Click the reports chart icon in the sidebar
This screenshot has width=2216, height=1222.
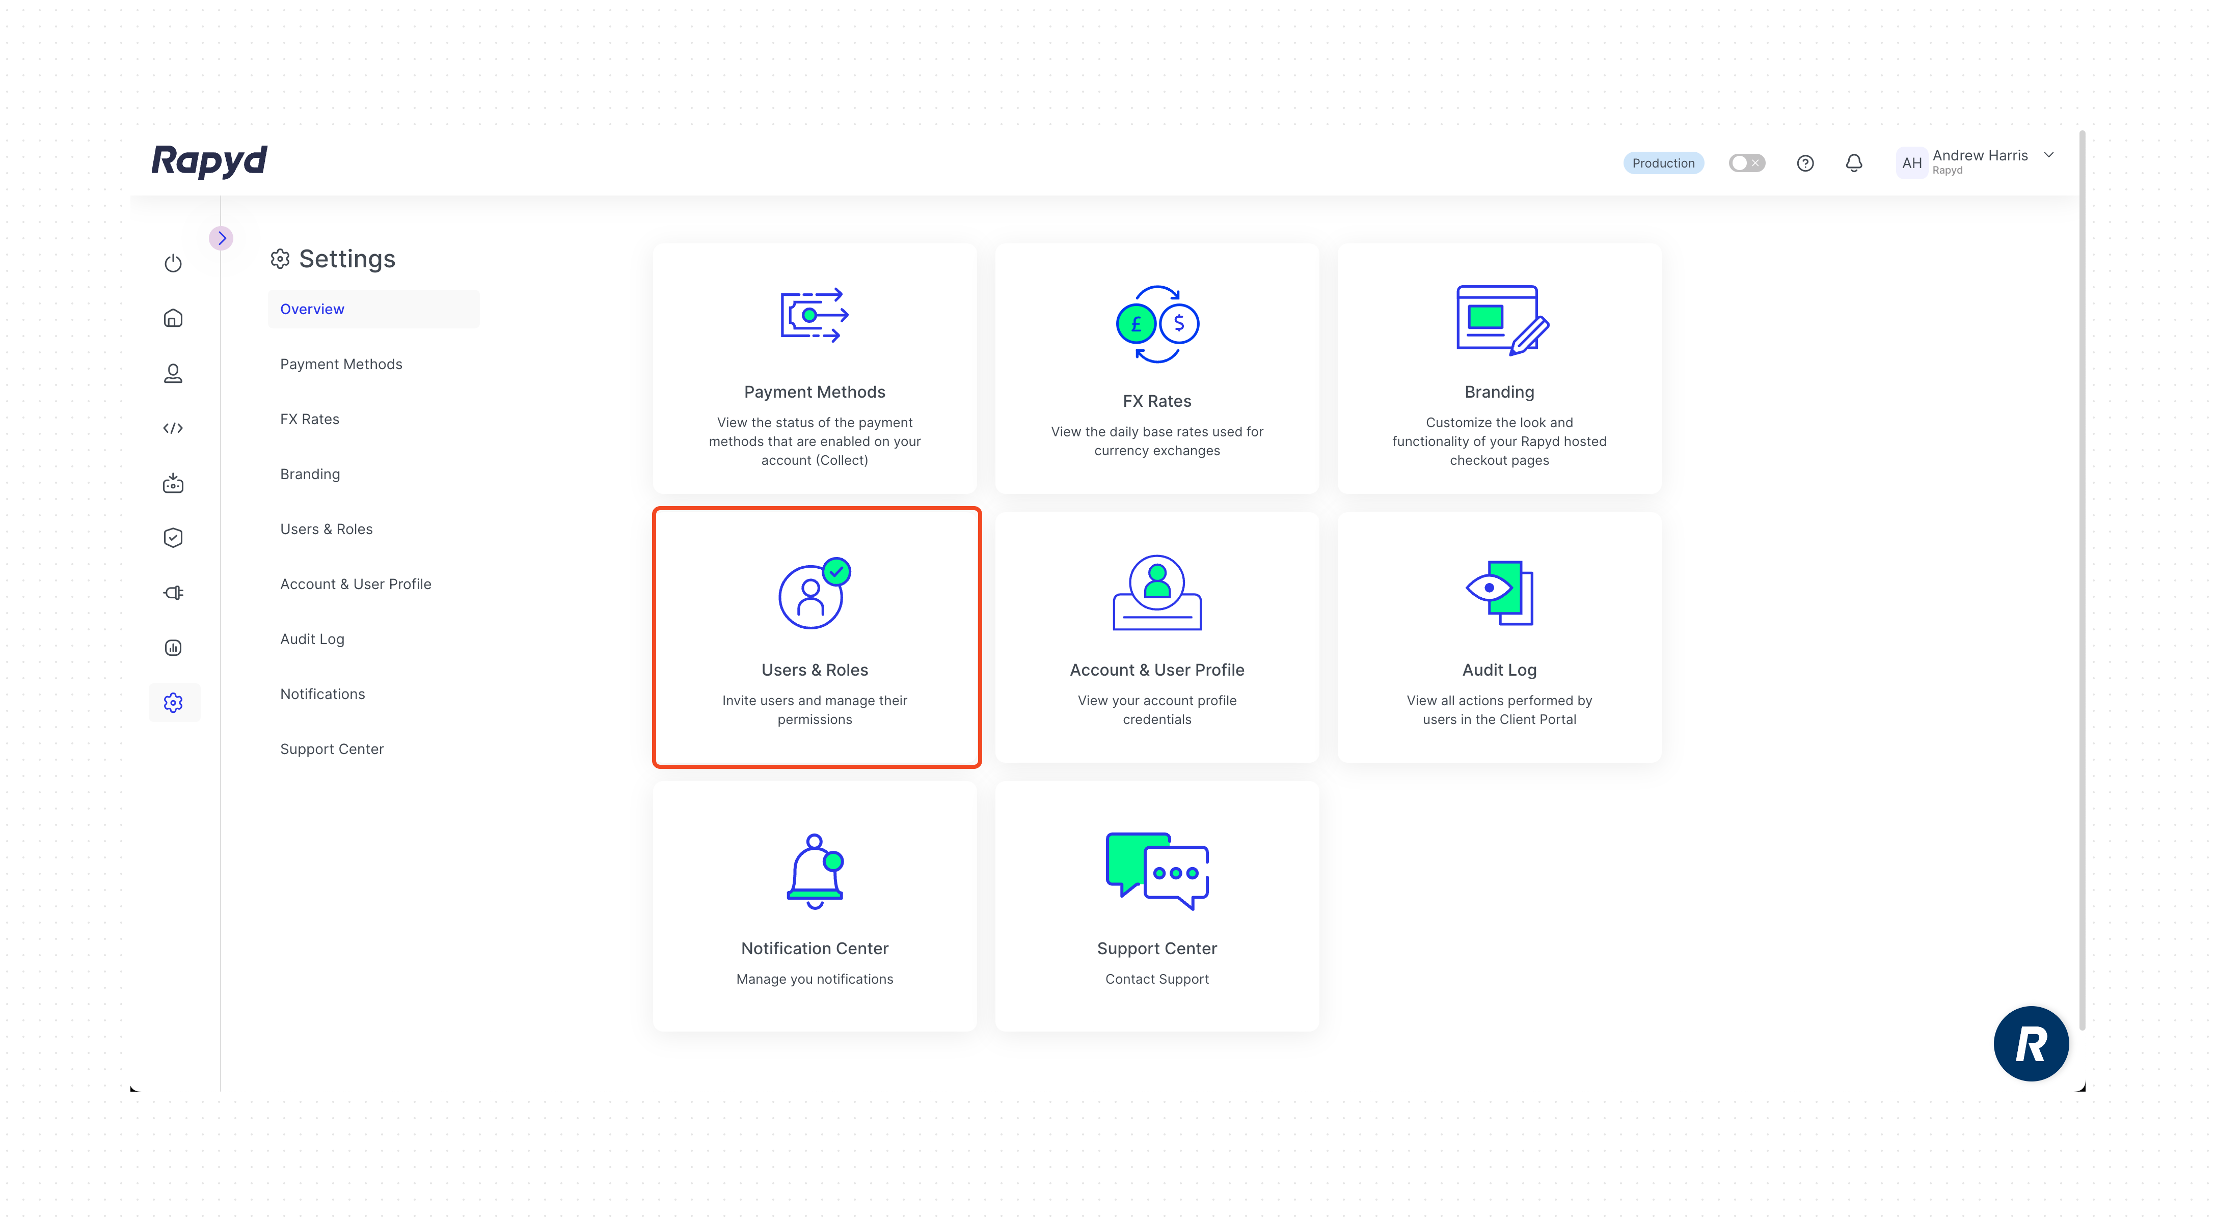(x=173, y=648)
